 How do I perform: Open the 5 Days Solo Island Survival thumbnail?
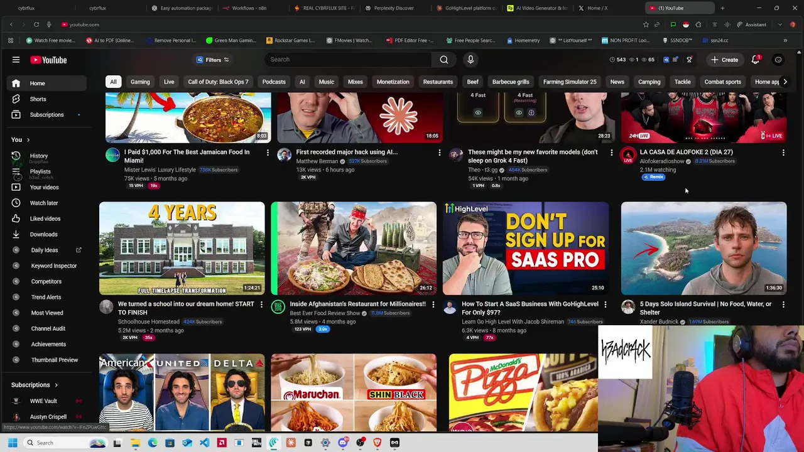point(703,248)
